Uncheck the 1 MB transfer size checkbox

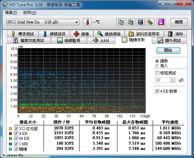(16, 144)
